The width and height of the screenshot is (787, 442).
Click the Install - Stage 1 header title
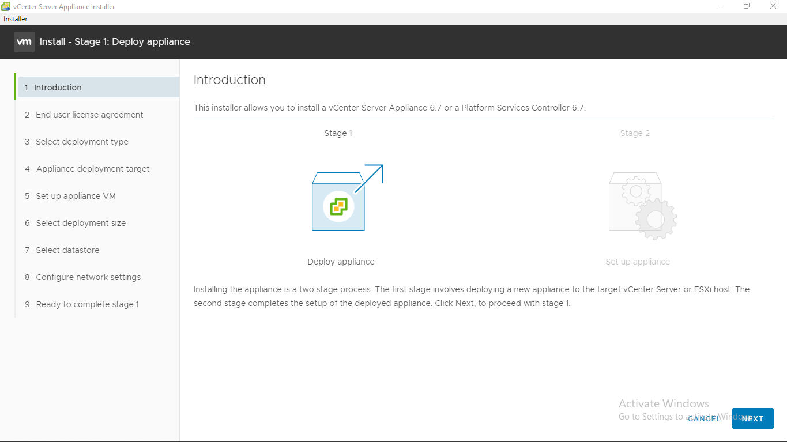[x=115, y=41]
